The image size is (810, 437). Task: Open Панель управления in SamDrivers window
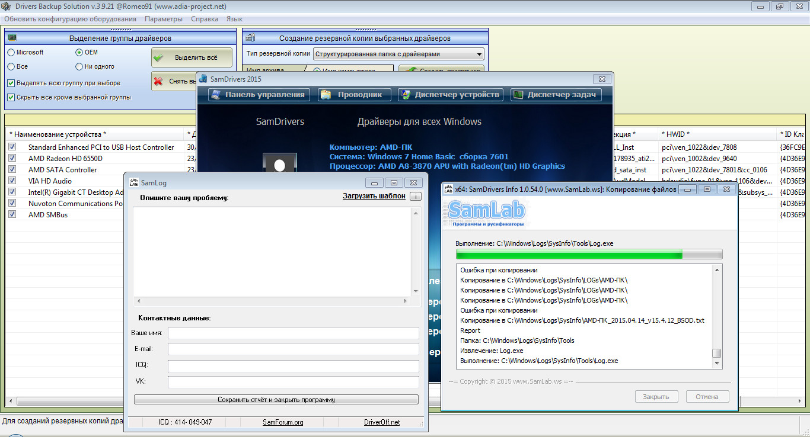click(x=259, y=94)
